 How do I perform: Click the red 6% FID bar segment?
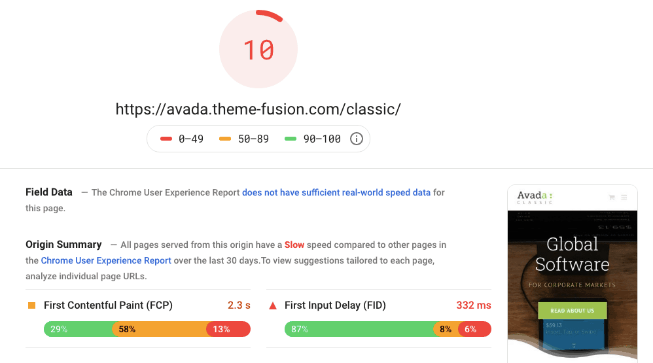475,329
